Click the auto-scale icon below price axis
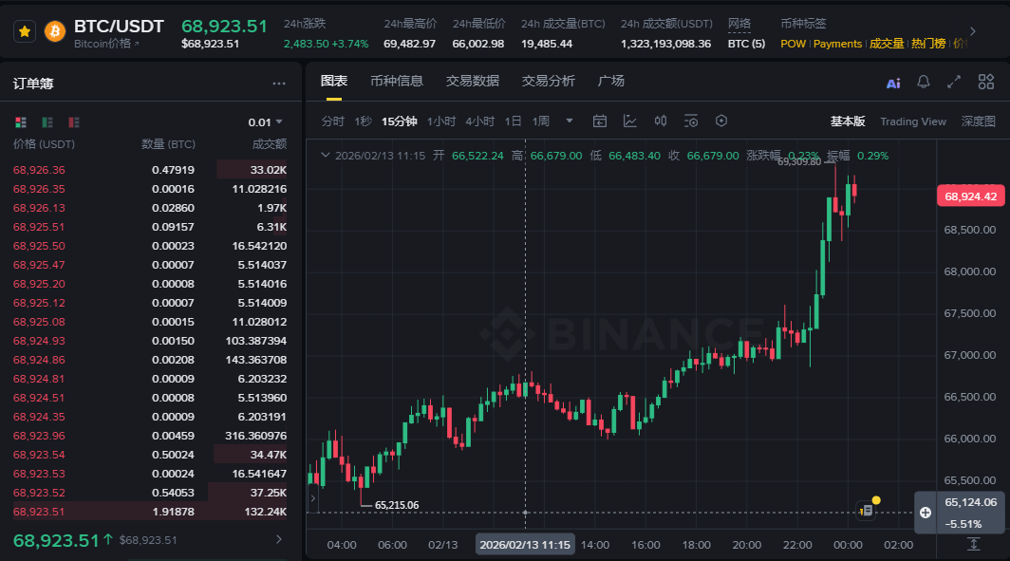The image size is (1010, 561). (x=973, y=544)
